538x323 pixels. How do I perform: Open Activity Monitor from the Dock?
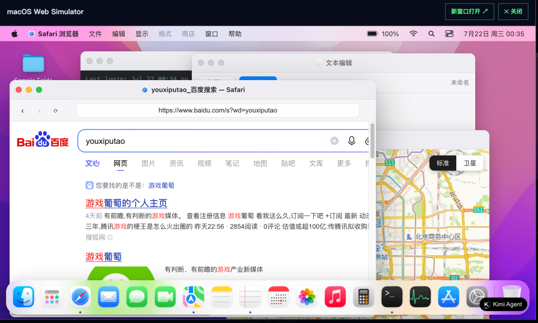pos(420,297)
